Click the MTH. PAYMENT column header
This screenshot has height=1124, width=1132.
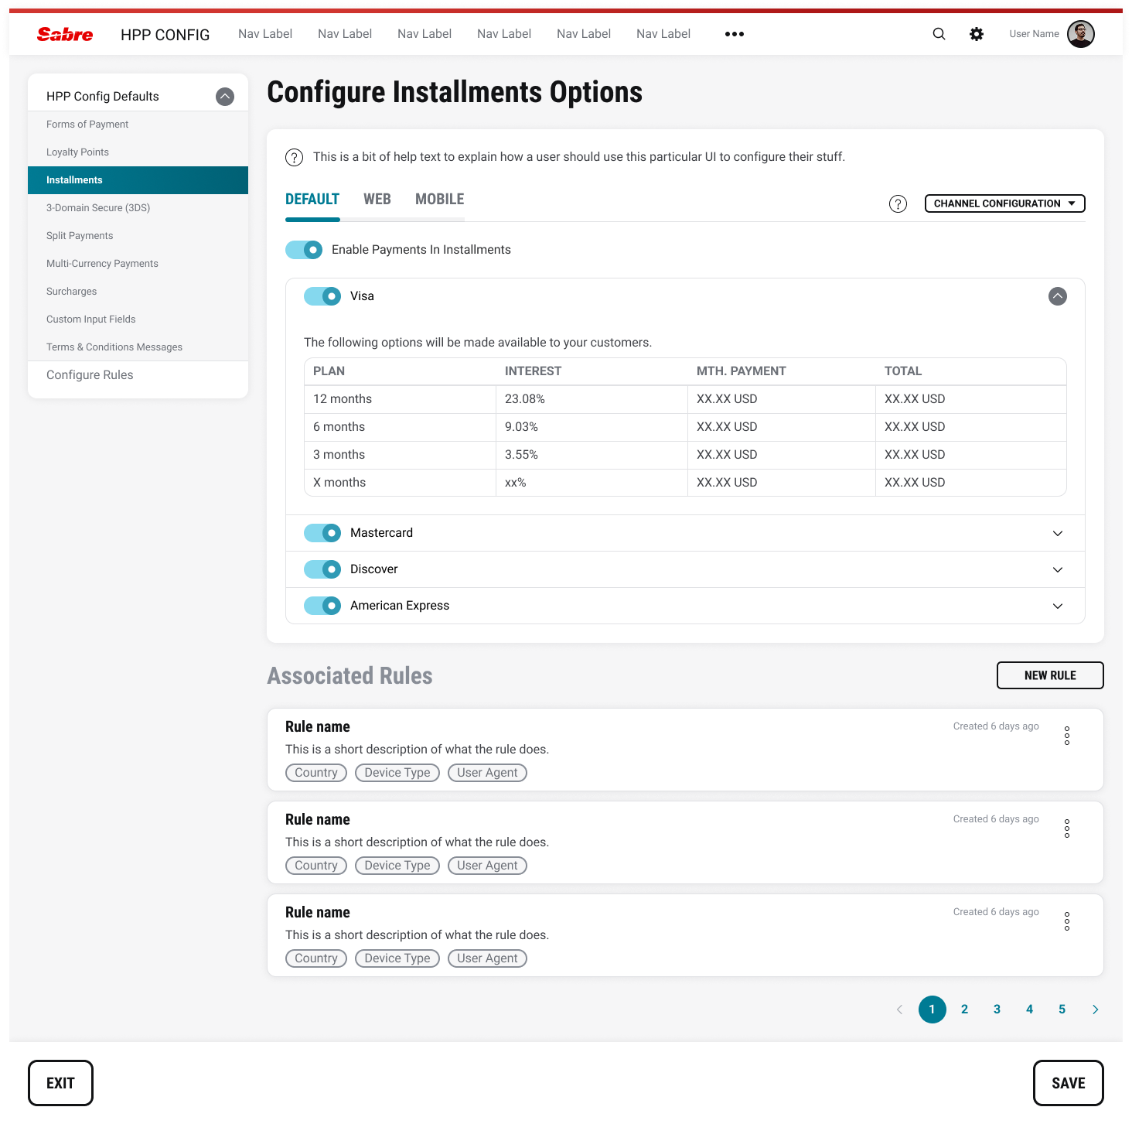742,371
